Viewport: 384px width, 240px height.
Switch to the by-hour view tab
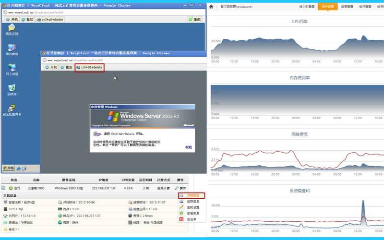click(307, 7)
